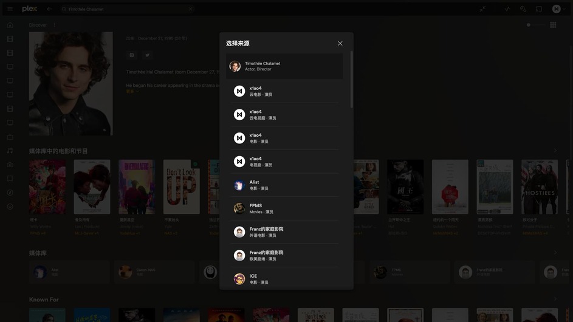Go back with the arrow button
Screen dimensions: 573x322
click(x=49, y=9)
